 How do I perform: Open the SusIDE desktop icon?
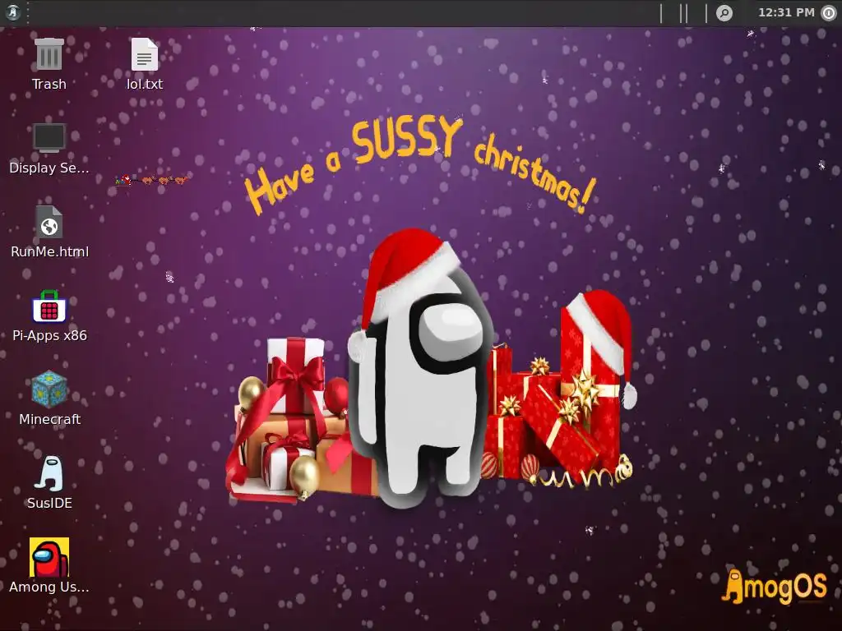pos(49,473)
